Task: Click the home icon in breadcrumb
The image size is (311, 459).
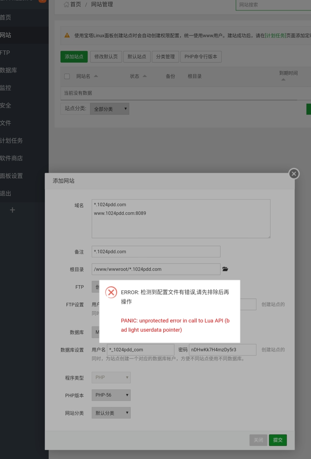Action: tap(66, 5)
